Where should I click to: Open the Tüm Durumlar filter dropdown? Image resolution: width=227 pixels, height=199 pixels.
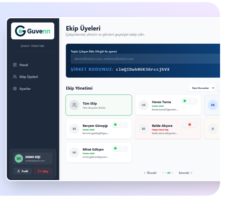click(x=201, y=88)
